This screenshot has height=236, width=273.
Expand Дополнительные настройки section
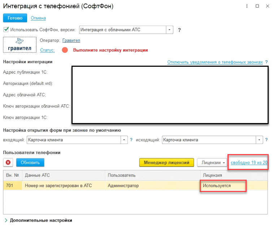[38, 220]
